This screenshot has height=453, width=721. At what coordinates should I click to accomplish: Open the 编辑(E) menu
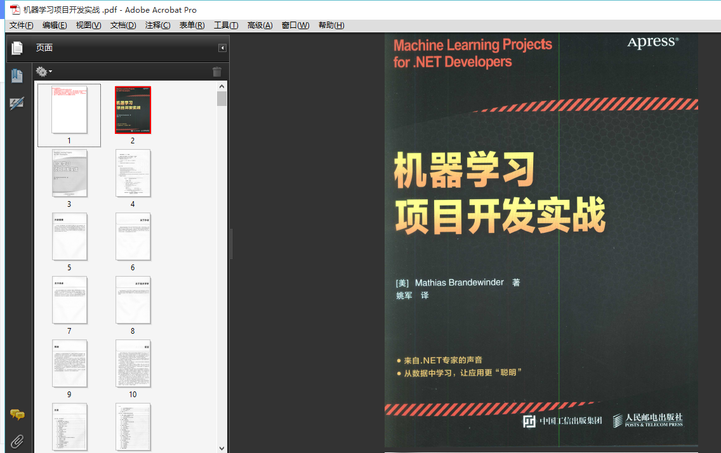[55, 25]
